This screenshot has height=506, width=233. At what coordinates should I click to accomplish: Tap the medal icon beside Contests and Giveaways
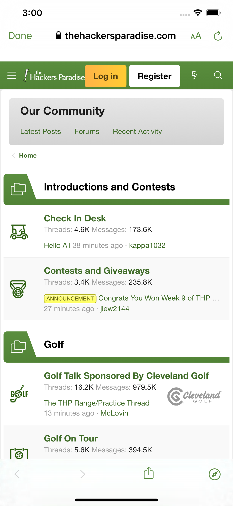18,289
